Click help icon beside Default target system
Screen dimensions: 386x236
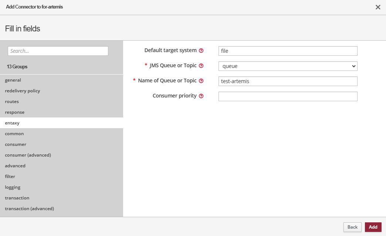(x=201, y=51)
